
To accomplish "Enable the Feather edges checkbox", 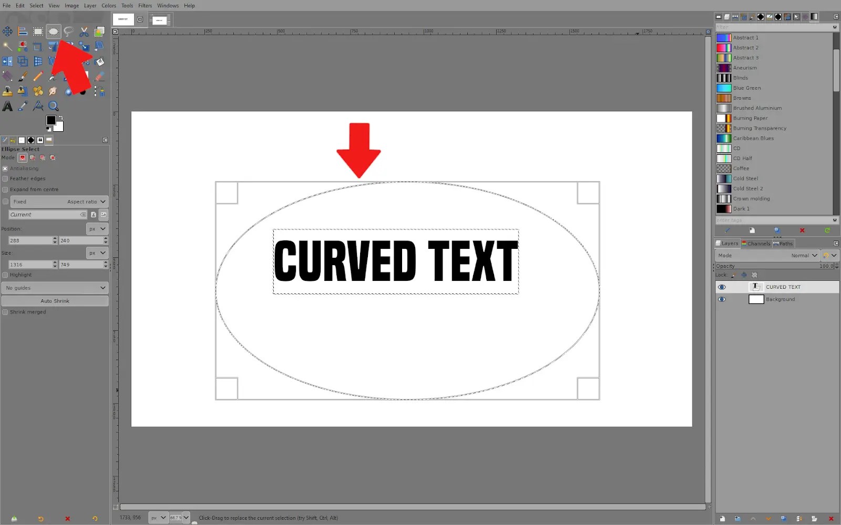I will [5, 178].
